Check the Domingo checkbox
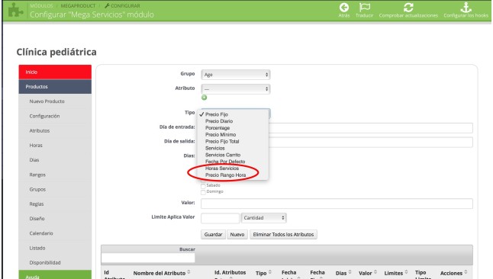Viewport: 493px width, 279px height. pyautogui.click(x=203, y=192)
